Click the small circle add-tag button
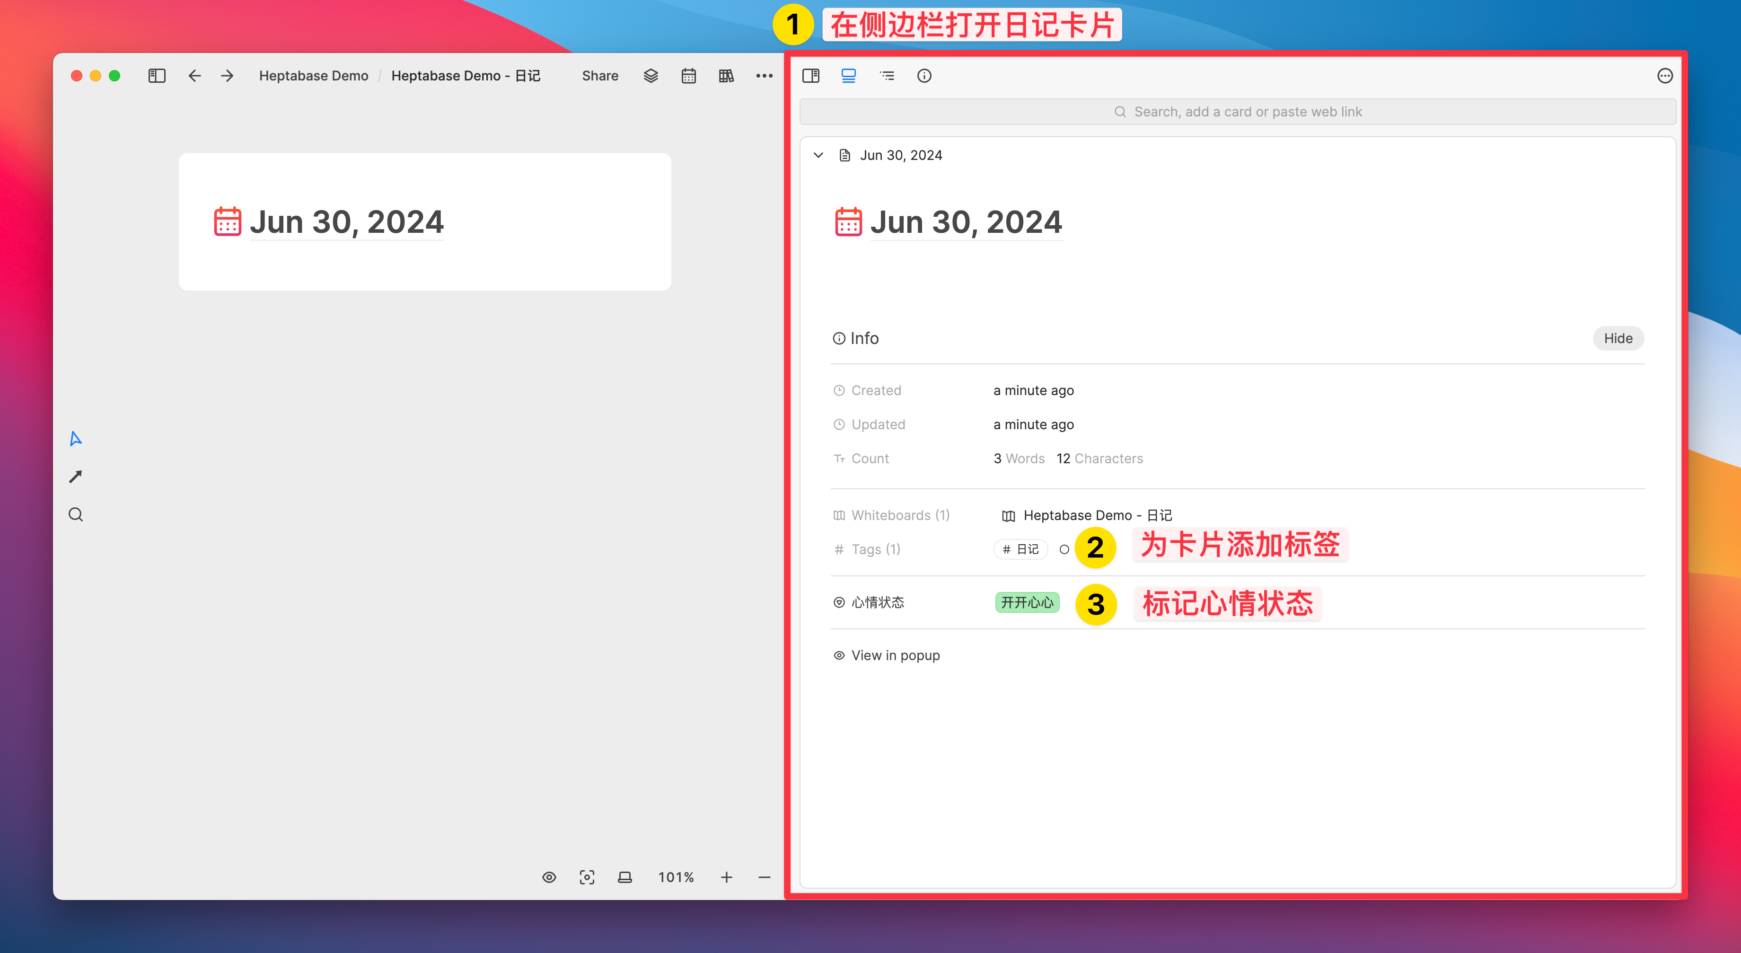1741x953 pixels. pos(1064,549)
